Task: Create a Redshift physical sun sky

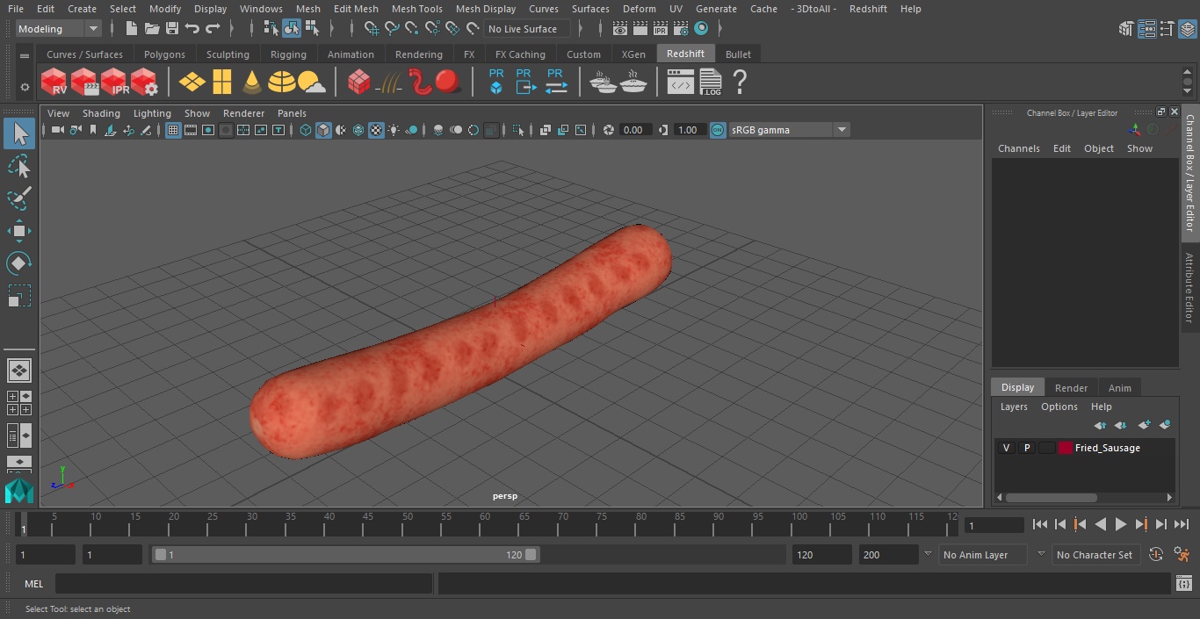Action: tap(312, 83)
